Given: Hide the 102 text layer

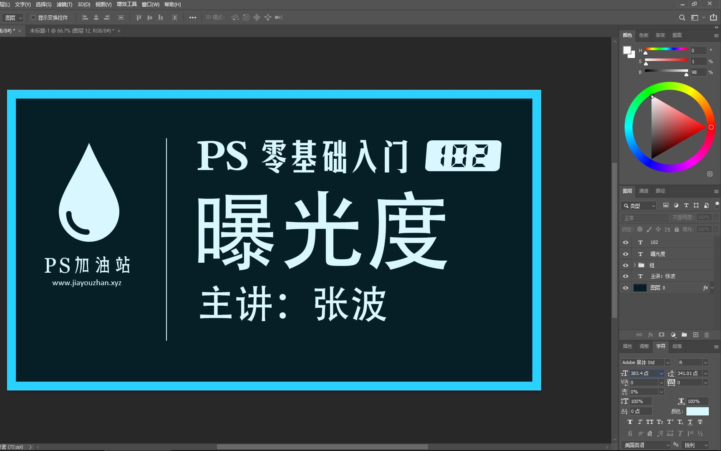Looking at the screenshot, I should pyautogui.click(x=625, y=242).
